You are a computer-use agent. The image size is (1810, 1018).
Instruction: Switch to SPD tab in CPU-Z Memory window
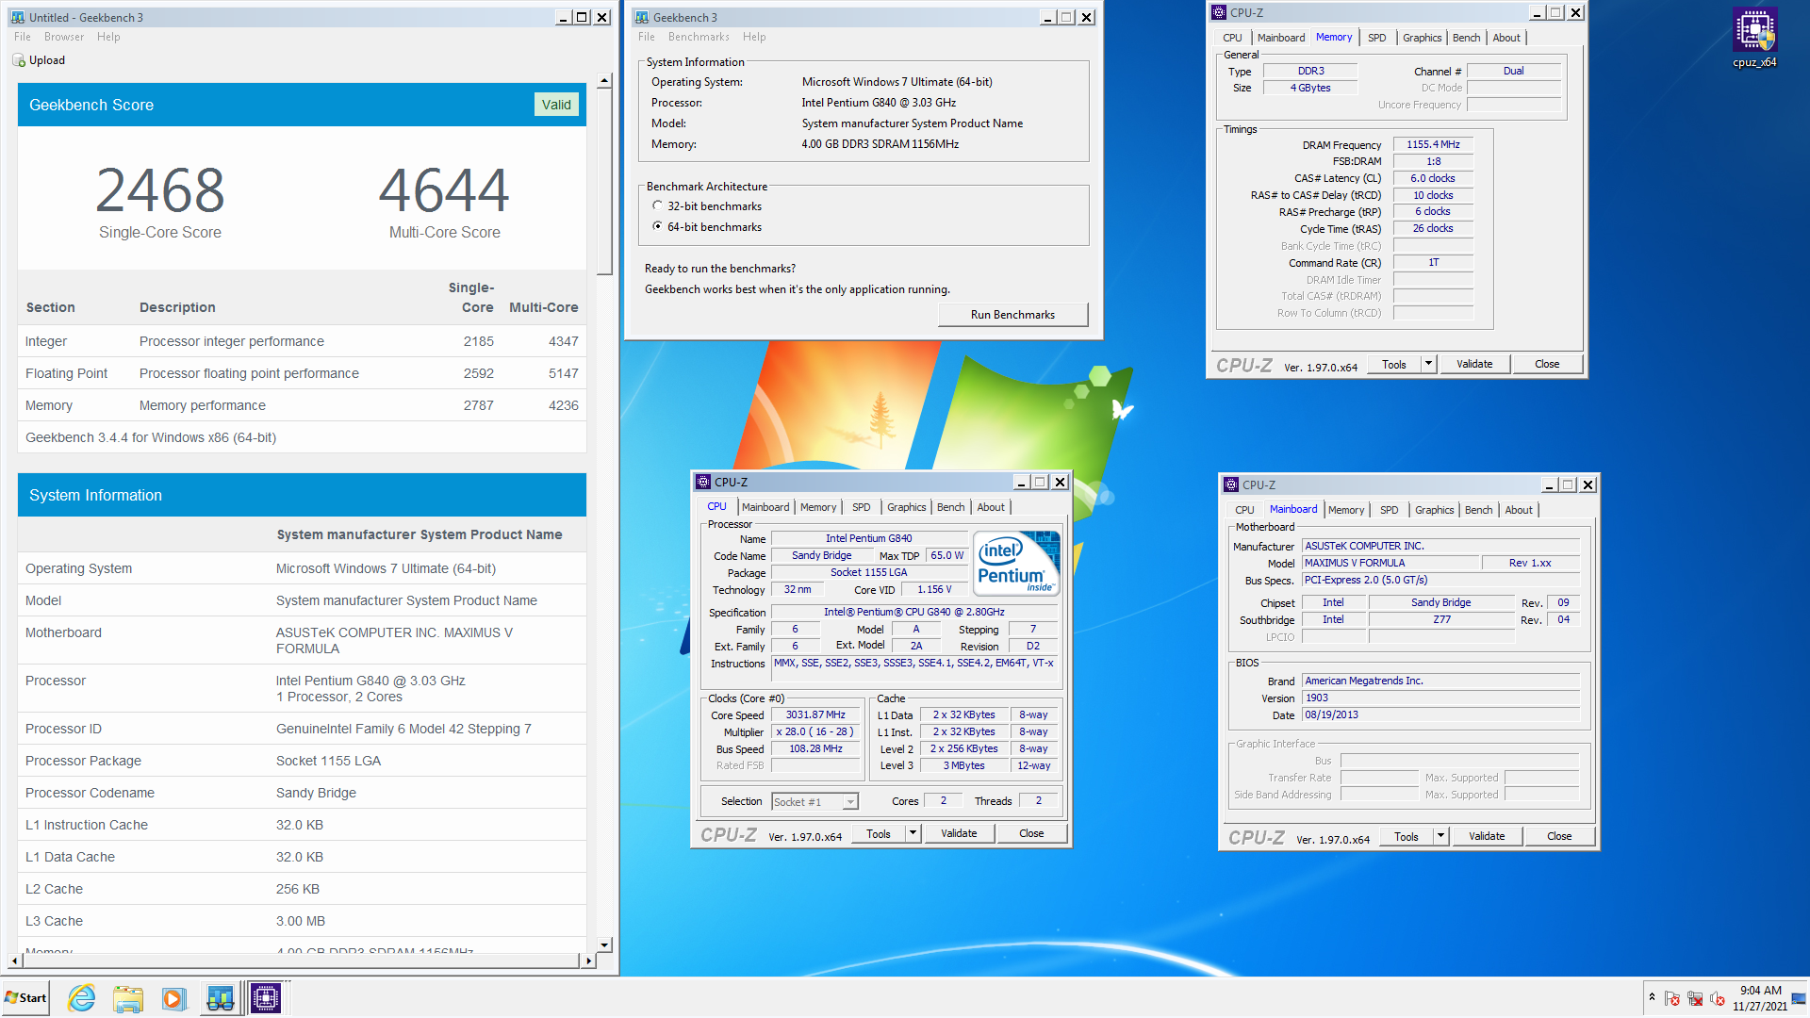click(1376, 38)
